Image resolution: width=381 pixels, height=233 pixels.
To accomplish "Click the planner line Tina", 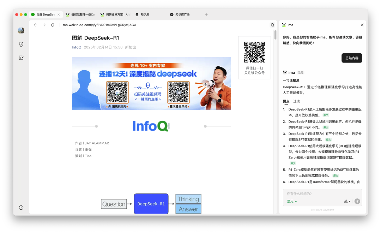I will click(83, 156).
